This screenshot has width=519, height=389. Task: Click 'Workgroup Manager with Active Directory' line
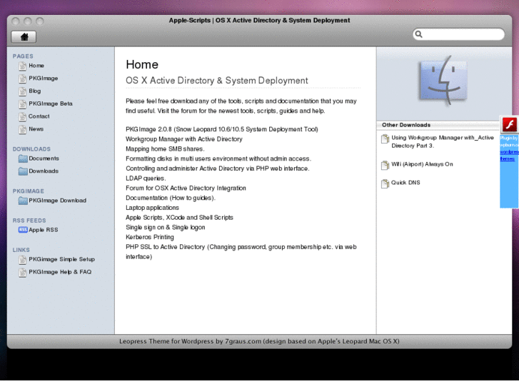[x=184, y=139]
